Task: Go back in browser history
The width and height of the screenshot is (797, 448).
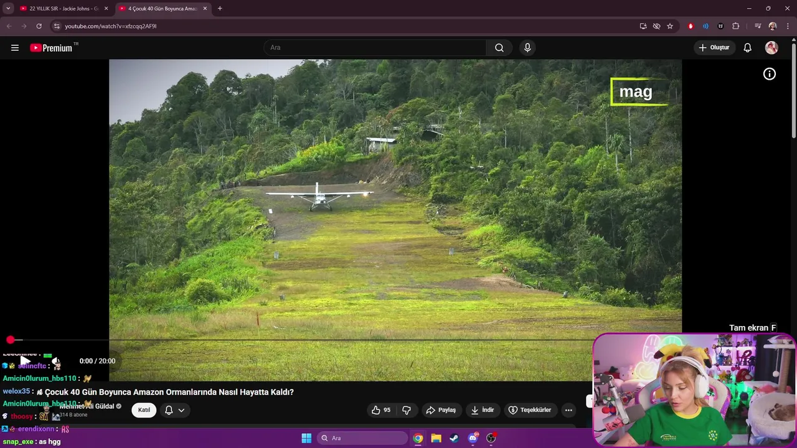Action: click(9, 26)
